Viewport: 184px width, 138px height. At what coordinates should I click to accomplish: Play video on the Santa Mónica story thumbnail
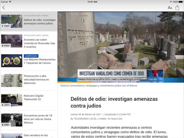(x=6, y=125)
